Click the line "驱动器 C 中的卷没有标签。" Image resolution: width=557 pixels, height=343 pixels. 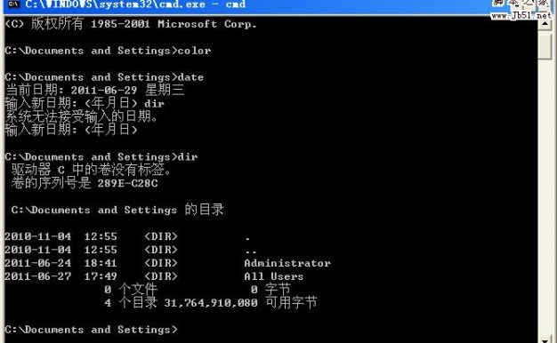pos(92,170)
